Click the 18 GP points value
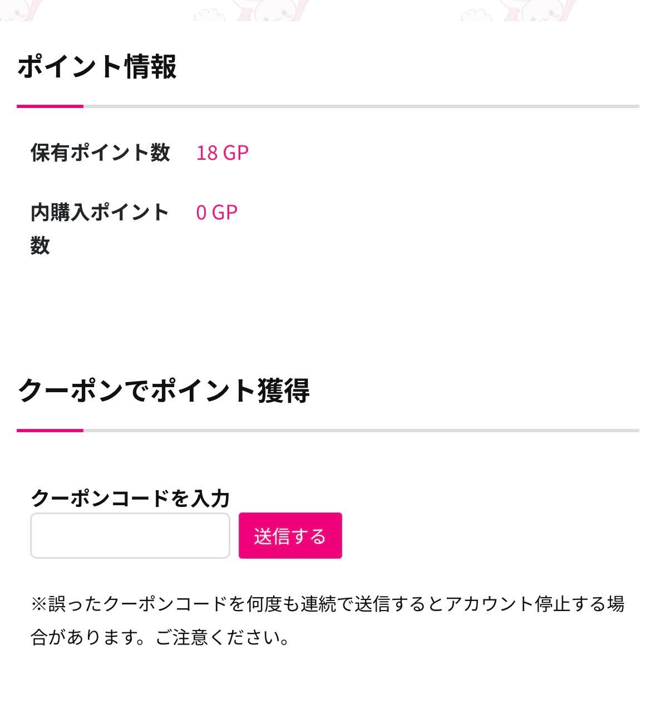Image resolution: width=656 pixels, height=703 pixels. pyautogui.click(x=222, y=152)
